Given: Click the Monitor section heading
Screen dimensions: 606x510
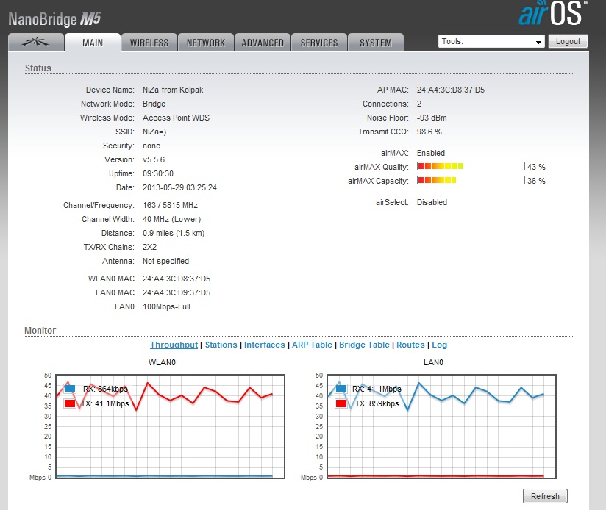Looking at the screenshot, I should 40,331.
